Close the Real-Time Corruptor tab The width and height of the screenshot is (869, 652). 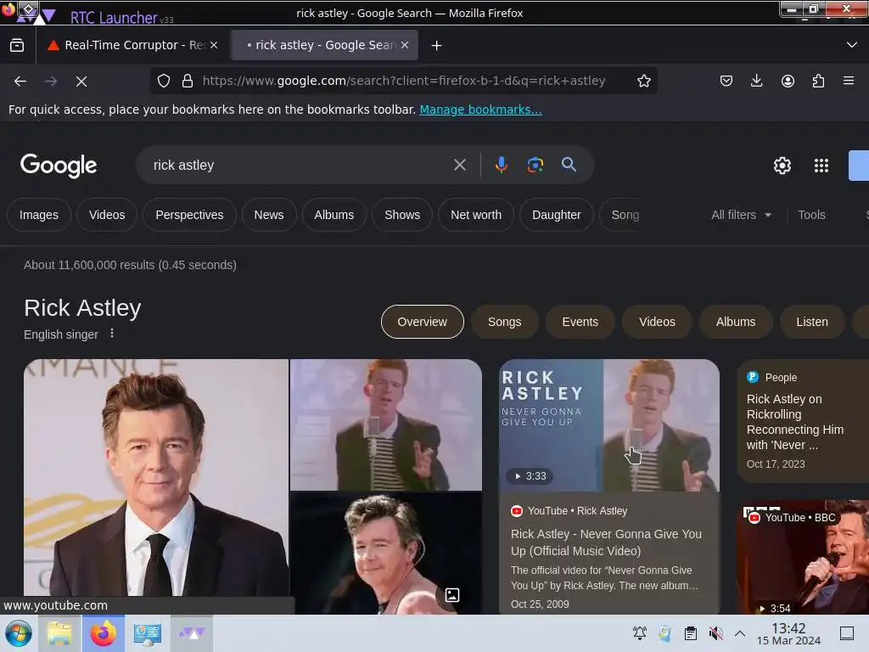coord(214,45)
